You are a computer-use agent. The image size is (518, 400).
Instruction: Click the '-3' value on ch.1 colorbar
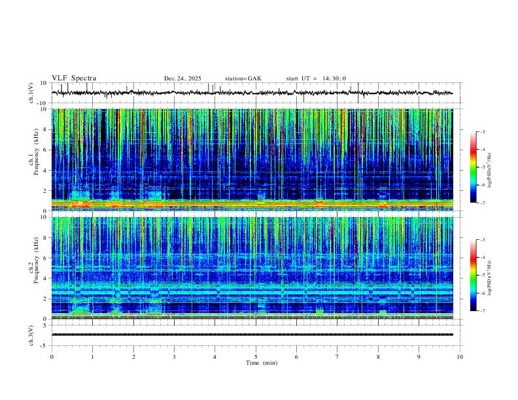(482, 131)
